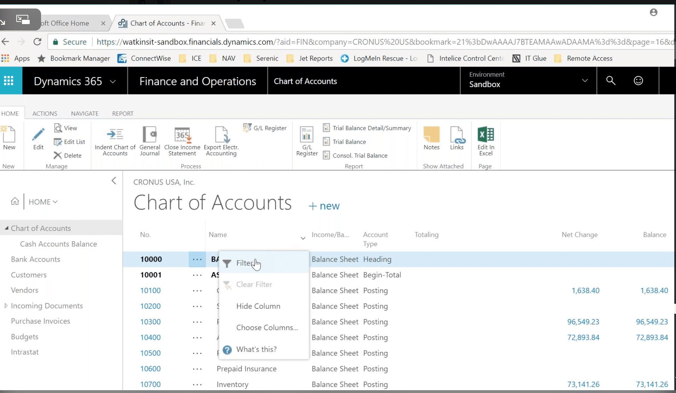Click Edit in Excel icon
The image size is (676, 393).
pos(486,141)
